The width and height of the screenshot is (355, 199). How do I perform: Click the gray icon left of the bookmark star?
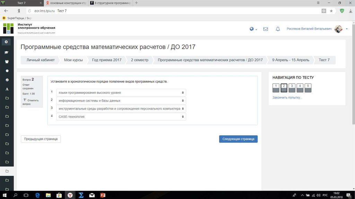(x=324, y=11)
